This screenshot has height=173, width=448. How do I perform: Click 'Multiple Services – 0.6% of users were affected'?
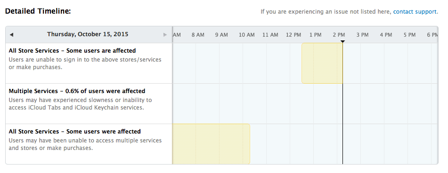click(x=77, y=91)
